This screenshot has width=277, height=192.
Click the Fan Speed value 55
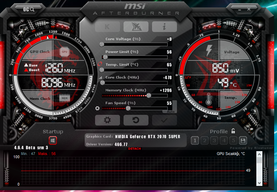169,103
